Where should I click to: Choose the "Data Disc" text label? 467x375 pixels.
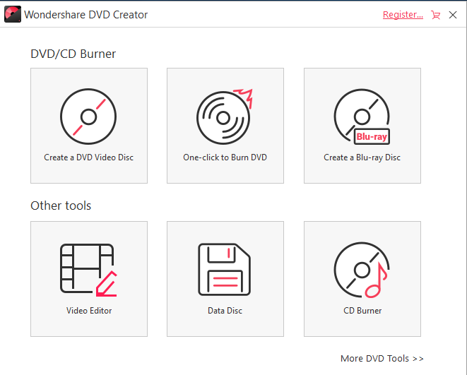pyautogui.click(x=225, y=310)
